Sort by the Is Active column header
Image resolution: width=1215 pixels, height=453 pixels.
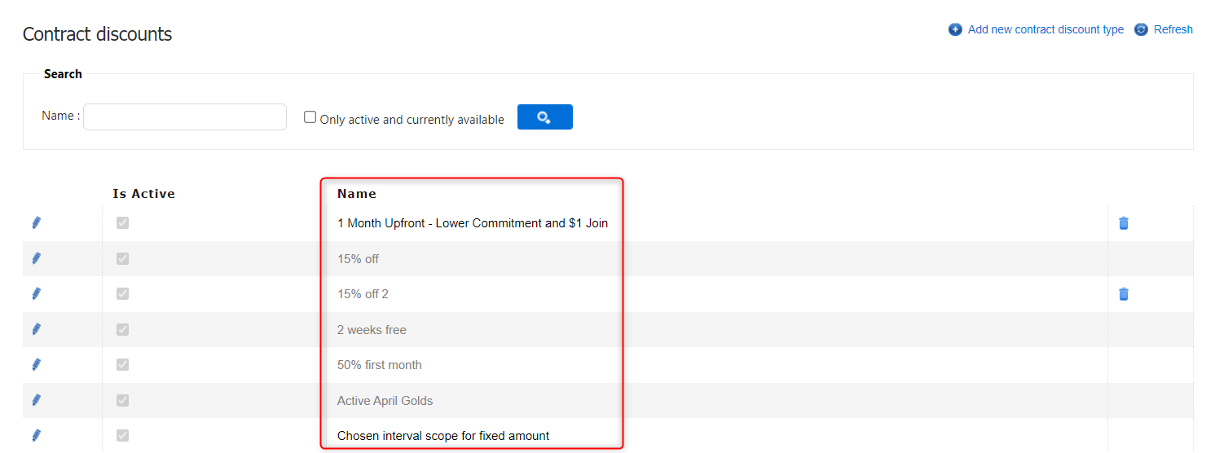[x=143, y=194]
